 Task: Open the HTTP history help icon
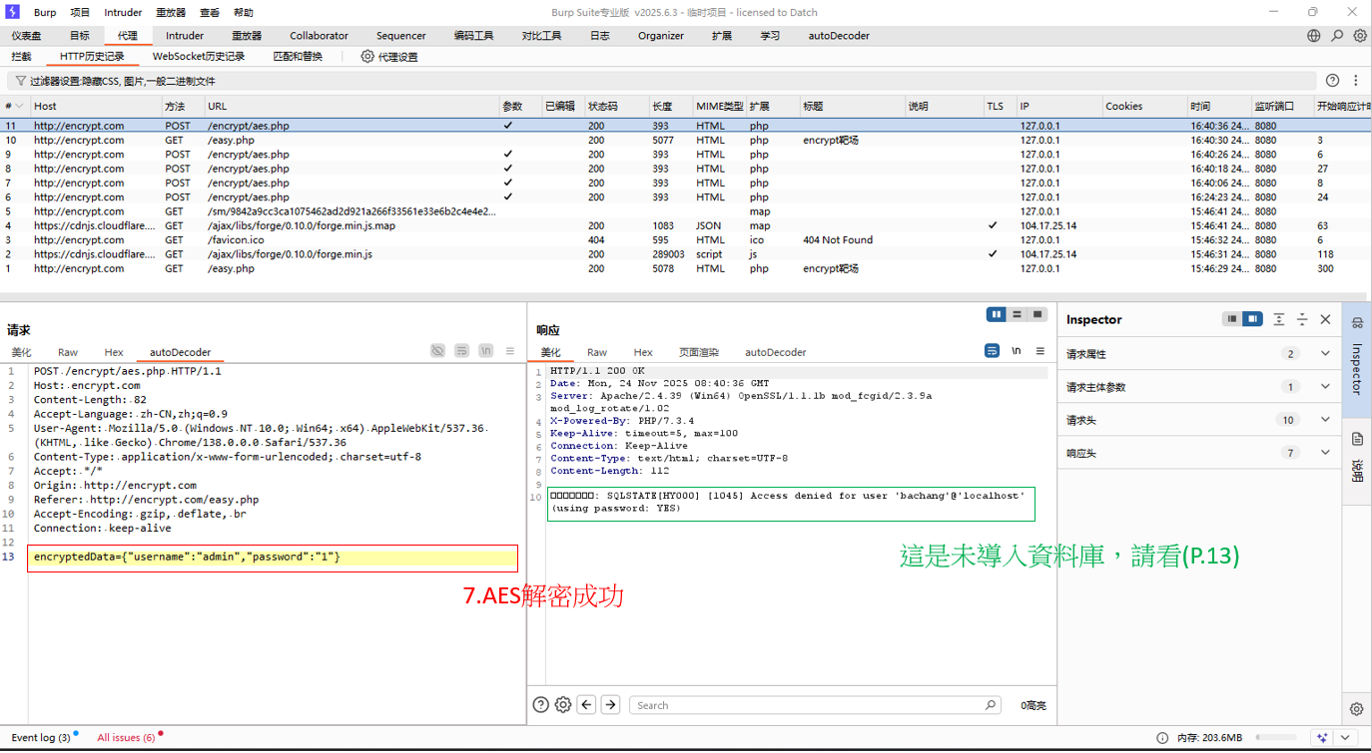point(1332,81)
